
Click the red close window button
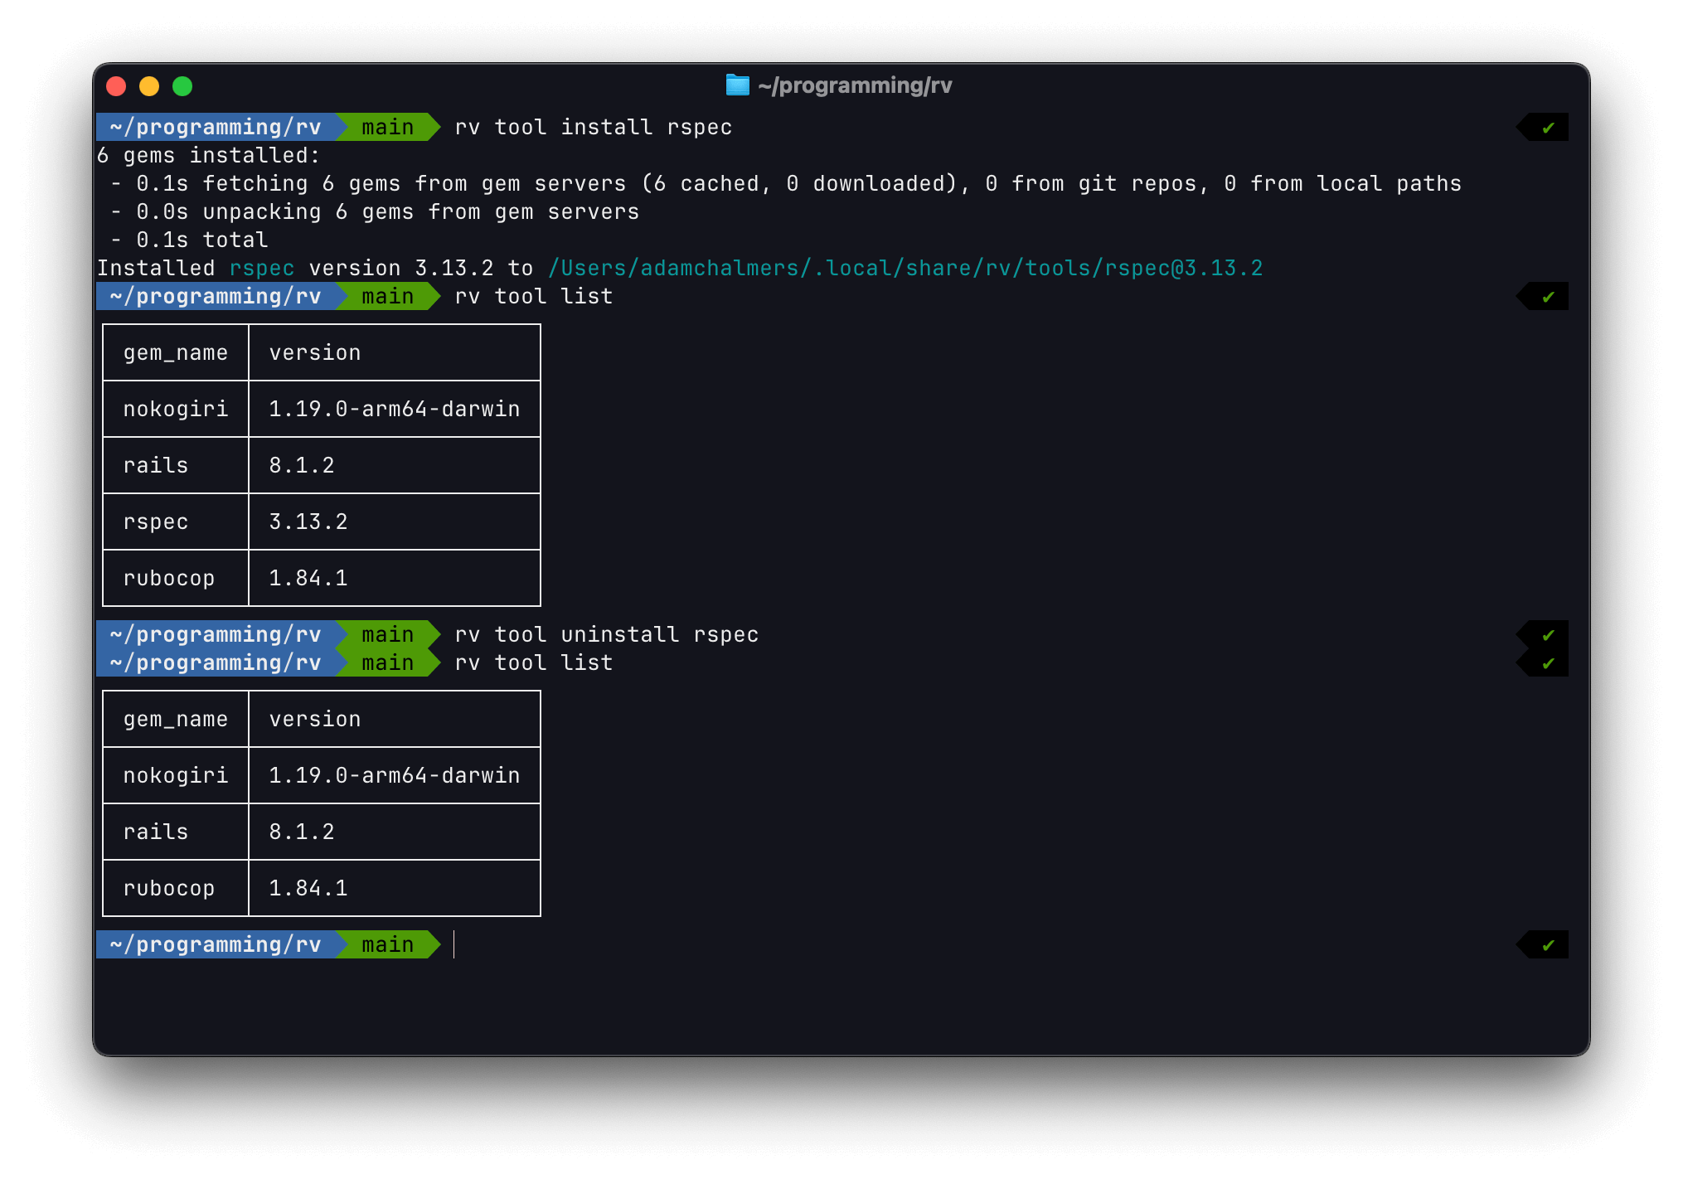tap(116, 86)
